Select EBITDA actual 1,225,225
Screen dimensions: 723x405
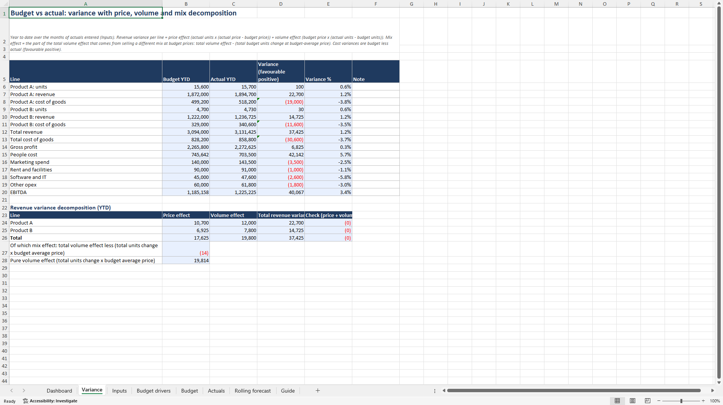tap(233, 192)
